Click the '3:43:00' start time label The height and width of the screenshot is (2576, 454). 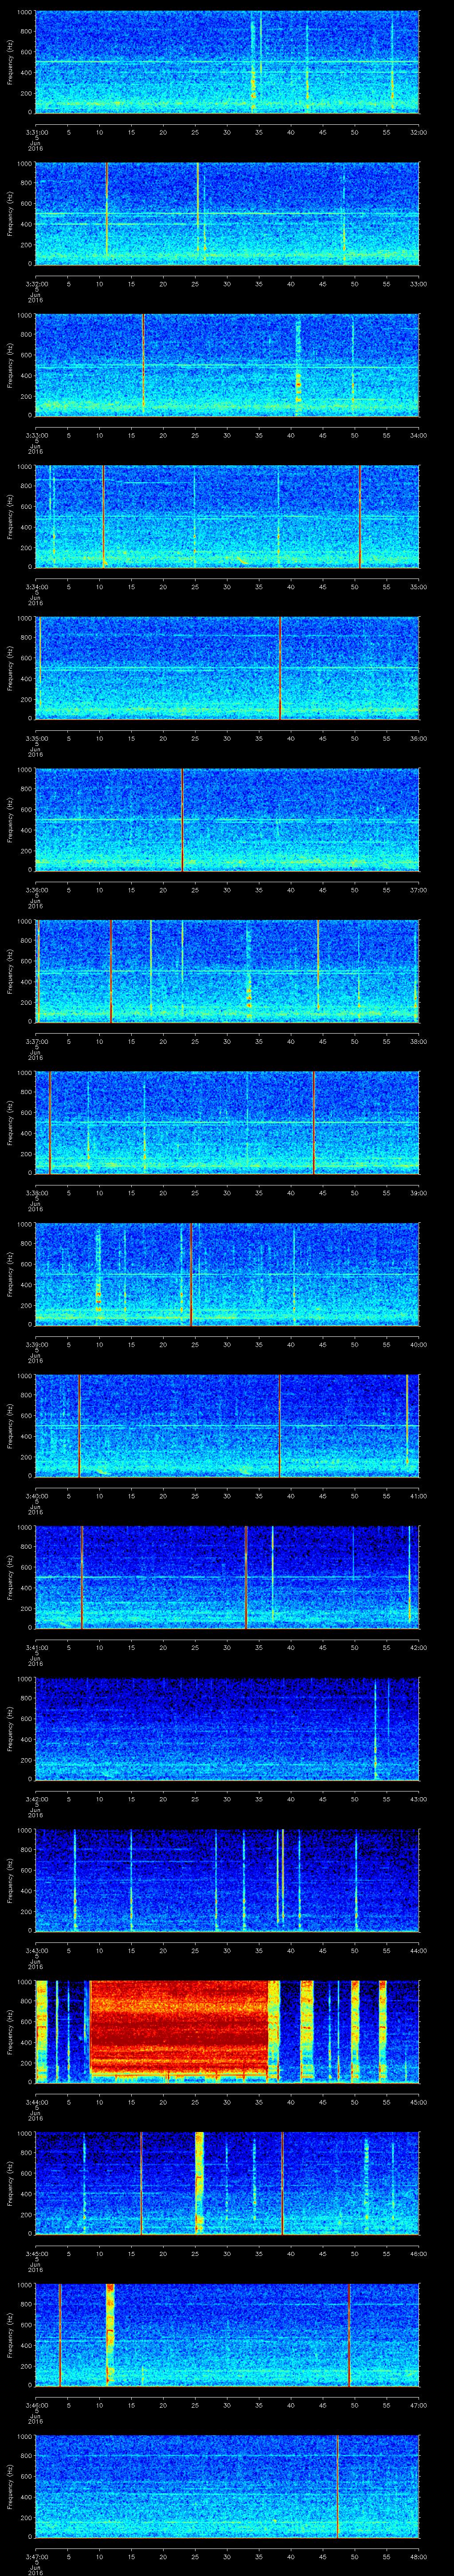(x=36, y=1950)
